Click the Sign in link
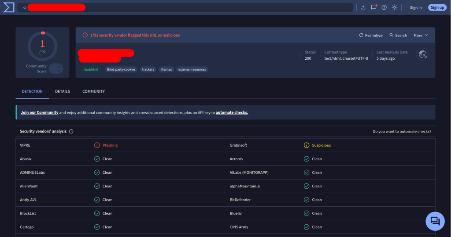Screen dimensions: 451x237 [x=416, y=7]
